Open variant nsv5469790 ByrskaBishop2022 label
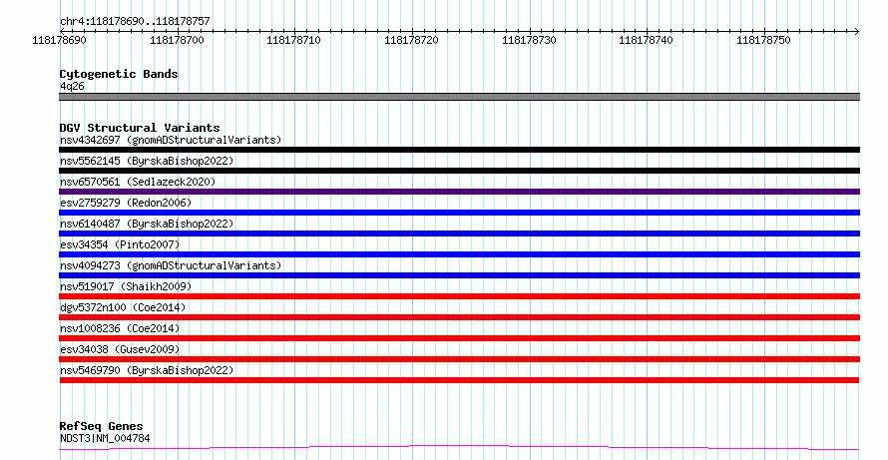This screenshot has height=460, width=888. pyautogui.click(x=147, y=370)
